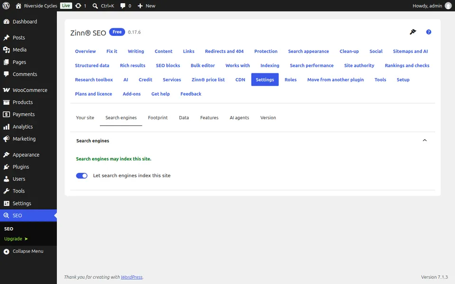Open Appearance menu
Viewport: 455px width, 284px height.
(x=28, y=155)
